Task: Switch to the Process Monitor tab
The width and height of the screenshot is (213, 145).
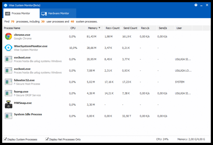Action: point(22,13)
